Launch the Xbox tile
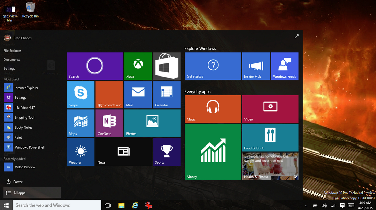Image resolution: width=376 pixels, height=210 pixels. [x=138, y=66]
